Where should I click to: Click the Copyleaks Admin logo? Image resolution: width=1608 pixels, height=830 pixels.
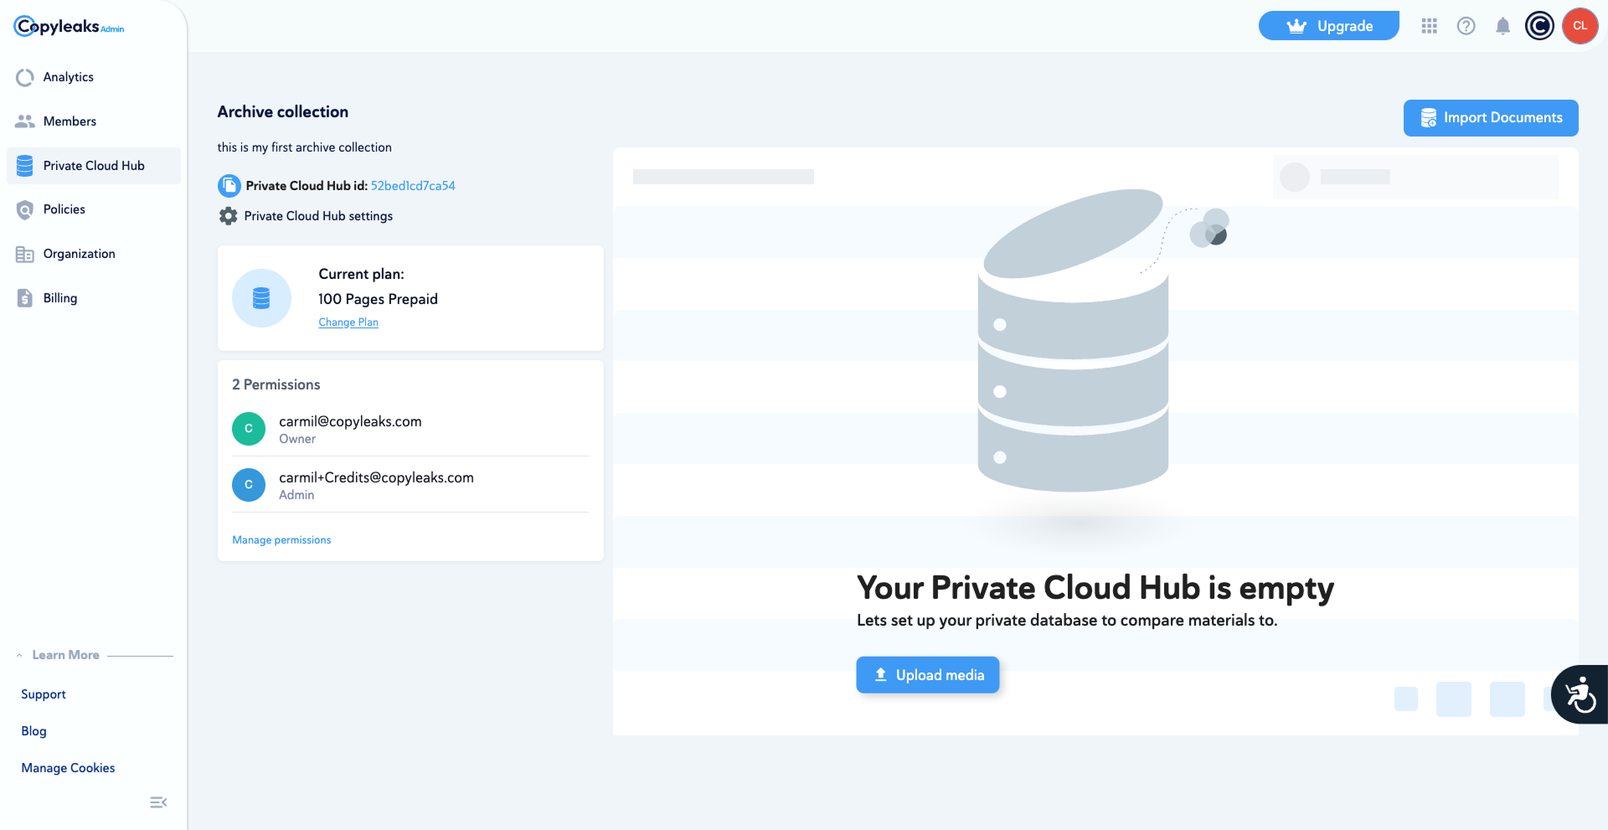tap(69, 27)
